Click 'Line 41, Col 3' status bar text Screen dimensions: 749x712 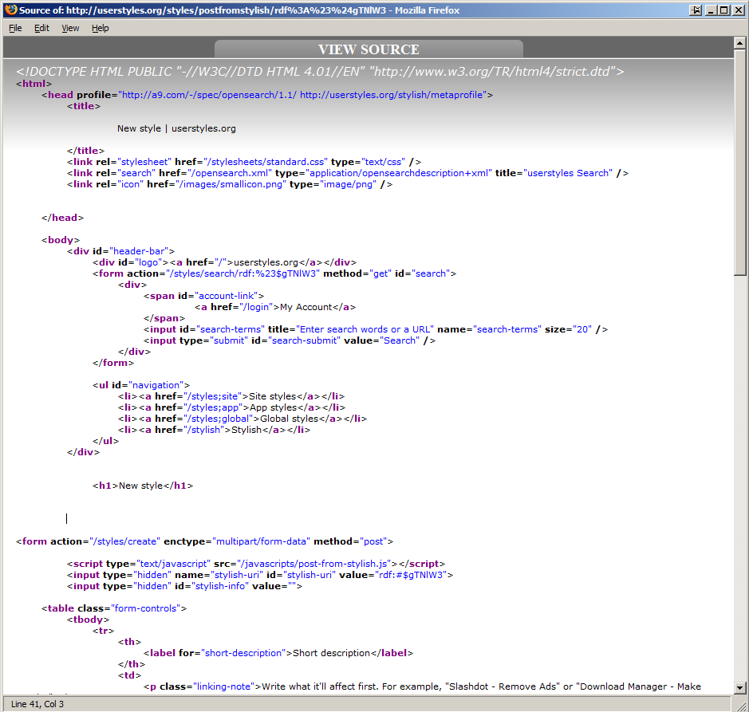coord(37,704)
